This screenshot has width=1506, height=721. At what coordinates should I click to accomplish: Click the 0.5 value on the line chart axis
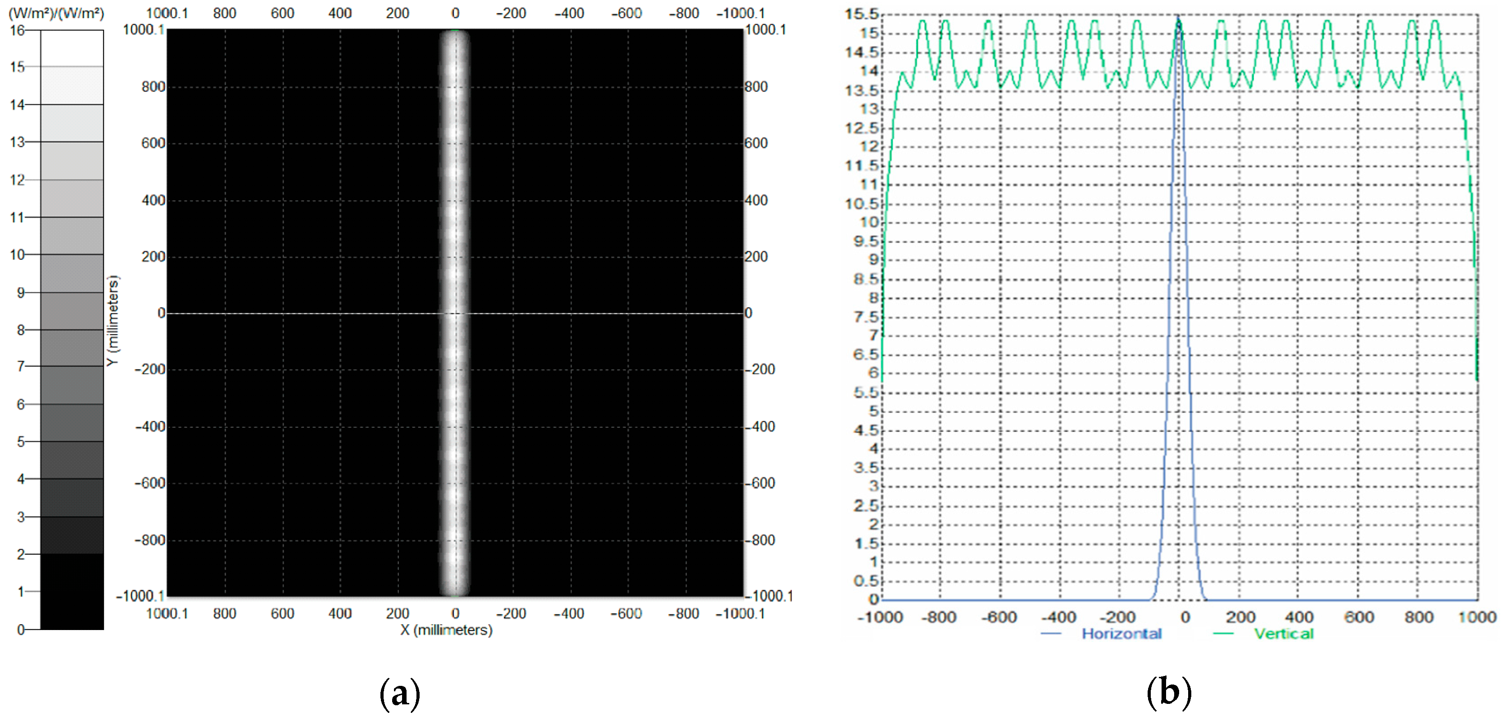(866, 581)
